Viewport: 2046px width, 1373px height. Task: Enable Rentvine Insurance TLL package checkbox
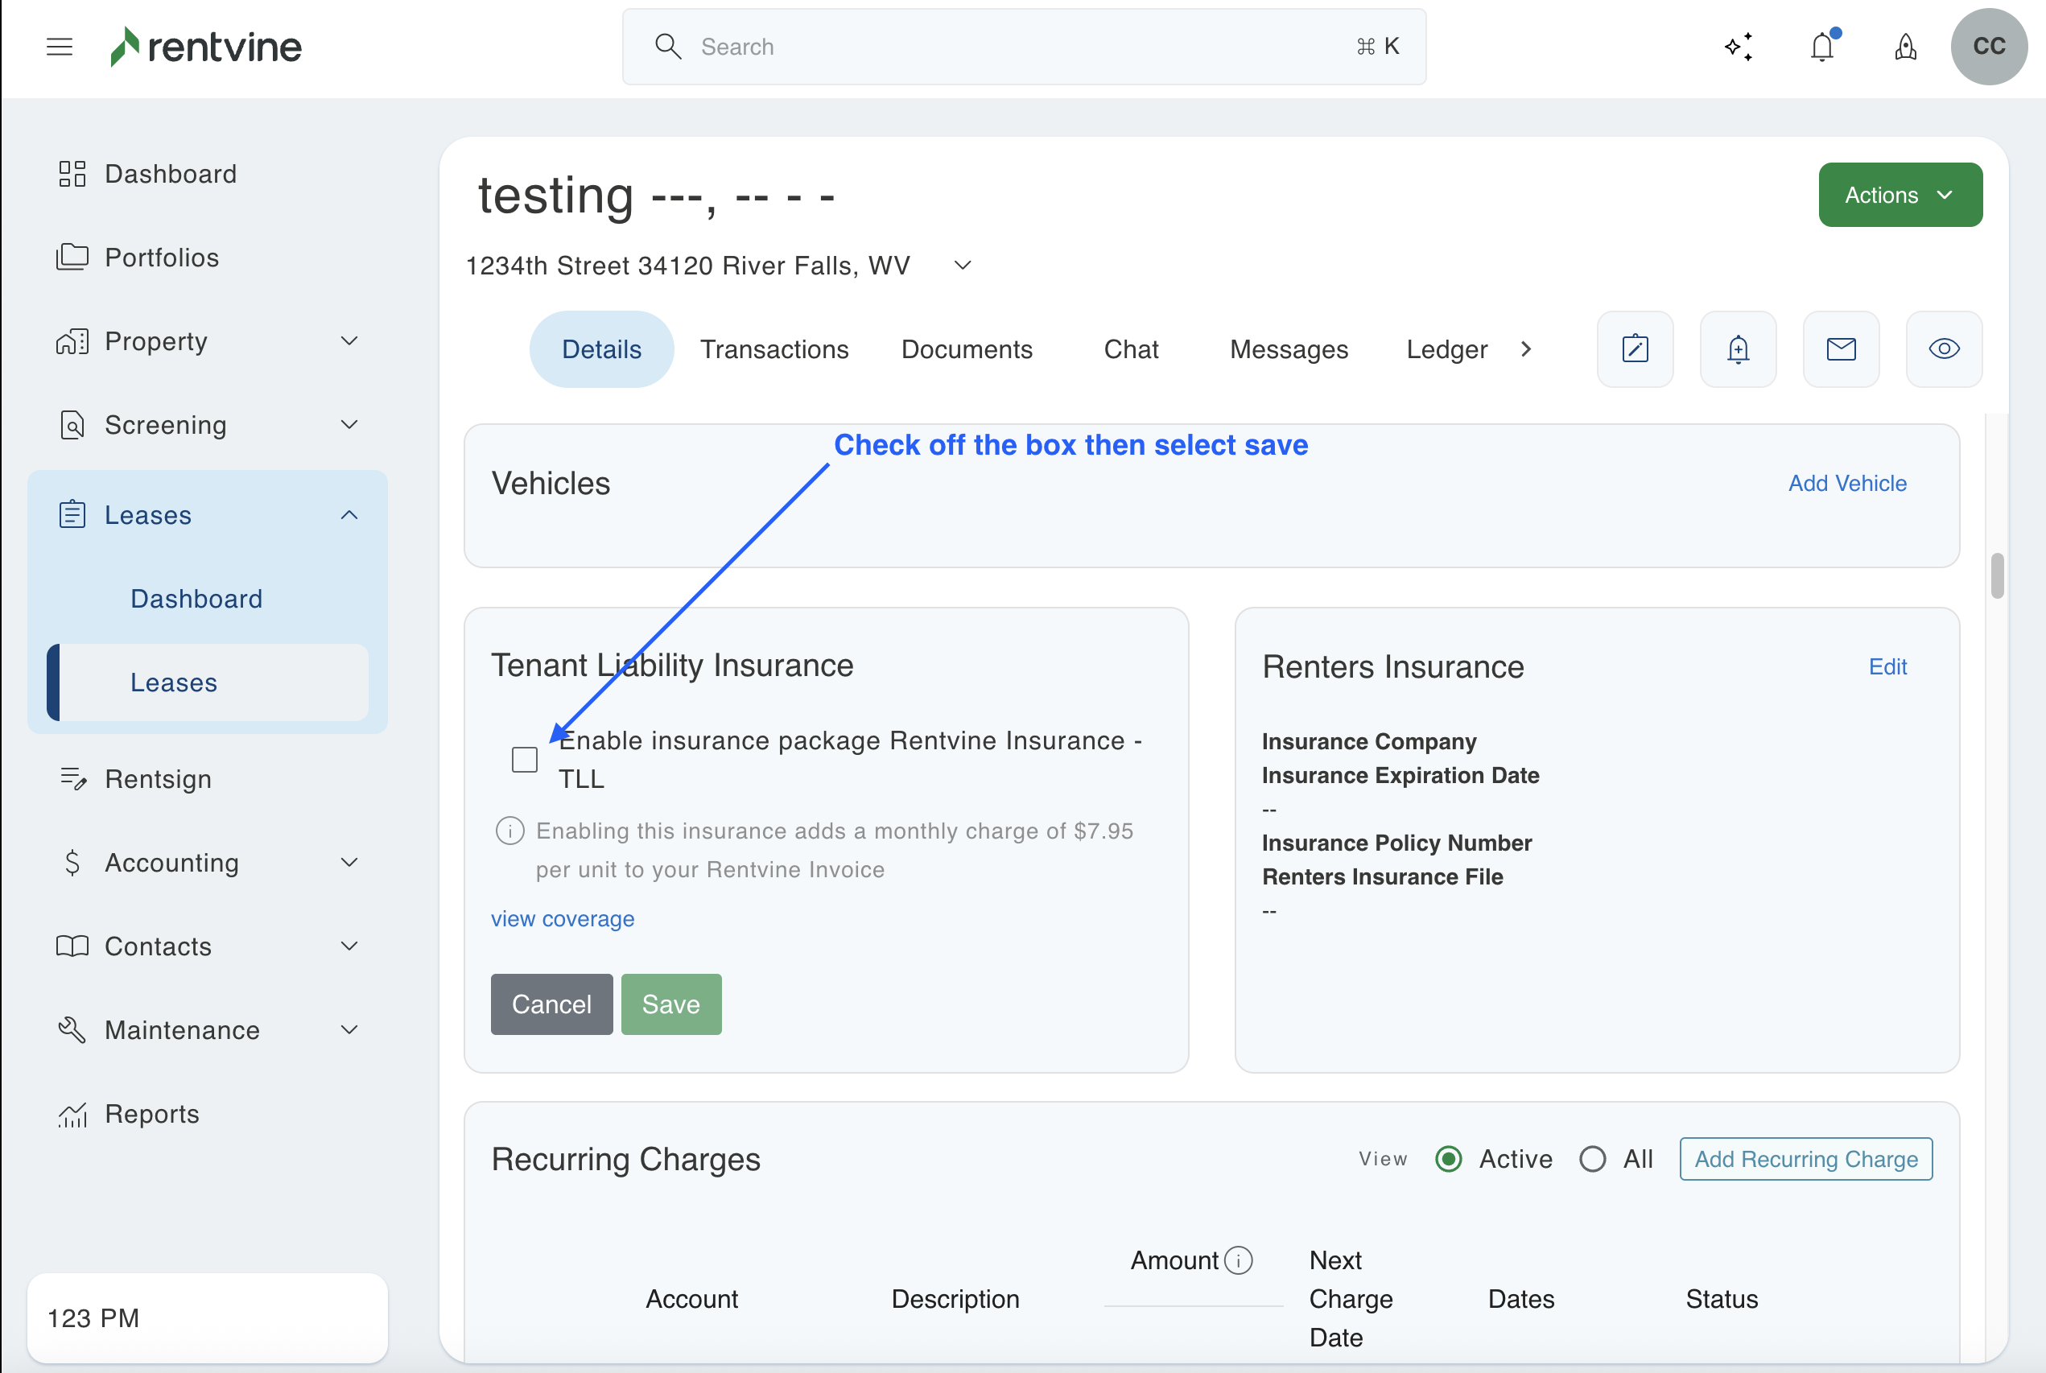point(525,759)
